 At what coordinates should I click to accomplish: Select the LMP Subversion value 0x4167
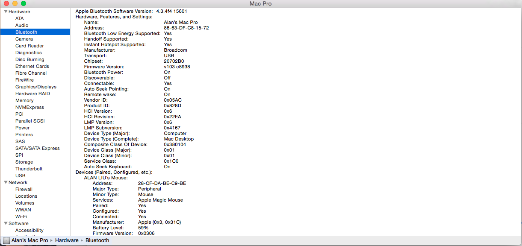pos(172,128)
